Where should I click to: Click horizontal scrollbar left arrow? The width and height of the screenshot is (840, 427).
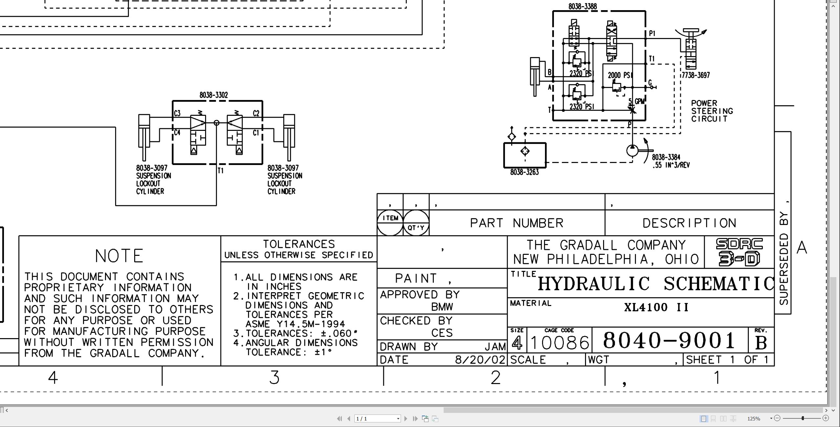coord(7,410)
